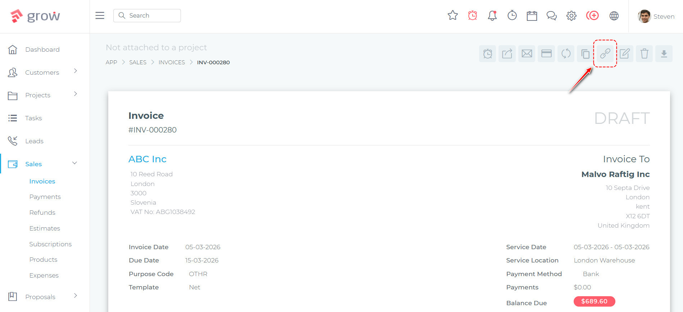Click Steven's profile avatar
The height and width of the screenshot is (312, 683).
coord(644,16)
